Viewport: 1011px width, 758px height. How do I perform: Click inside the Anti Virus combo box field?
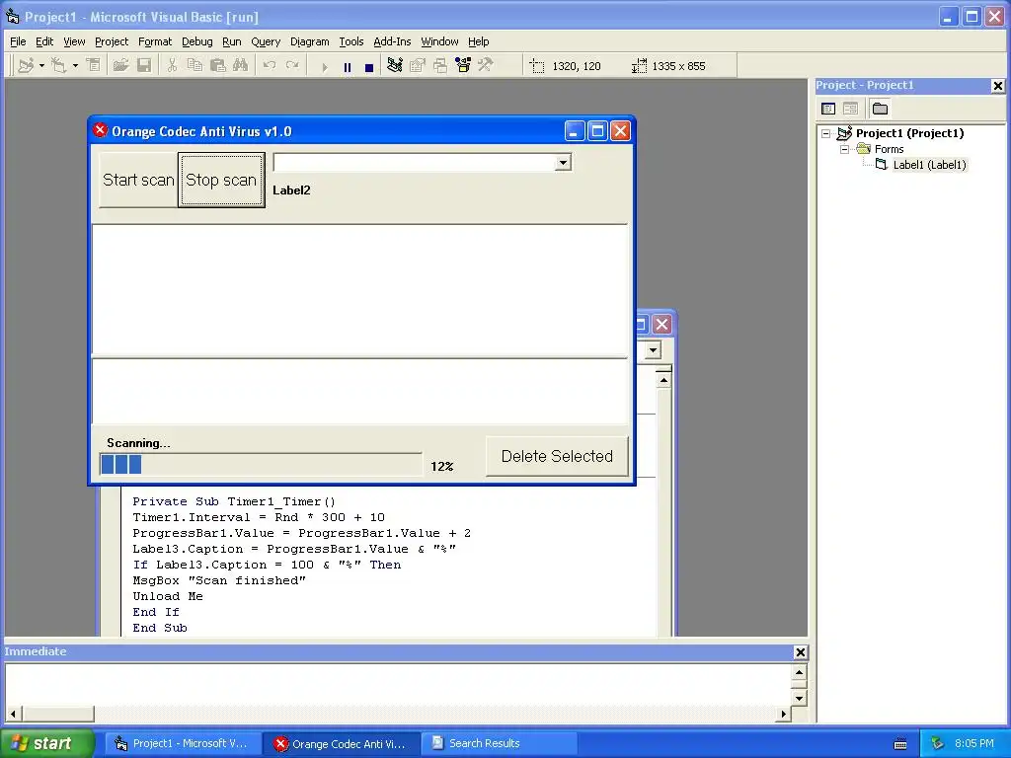coord(414,163)
